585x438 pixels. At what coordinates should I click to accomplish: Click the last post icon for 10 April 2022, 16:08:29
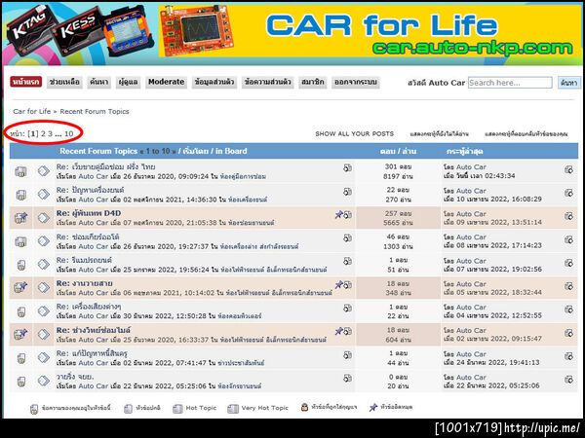[x=568, y=193]
